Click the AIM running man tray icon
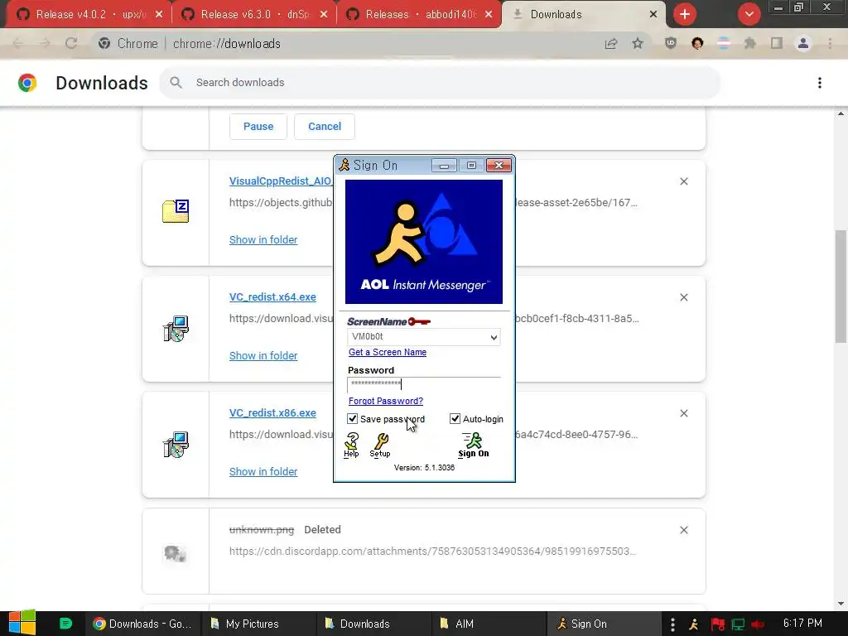The height and width of the screenshot is (636, 848). pyautogui.click(x=694, y=624)
